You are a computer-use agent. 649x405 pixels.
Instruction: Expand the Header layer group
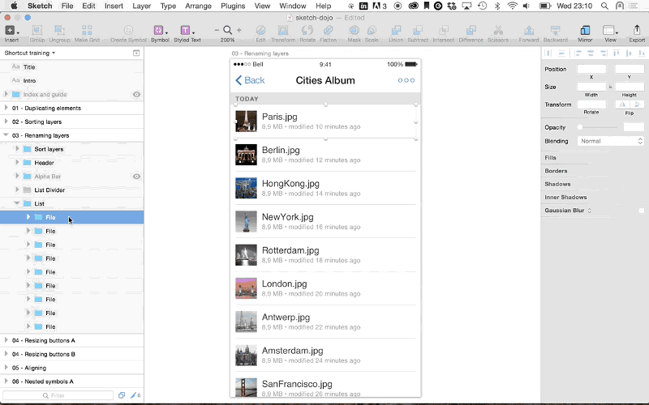[17, 163]
